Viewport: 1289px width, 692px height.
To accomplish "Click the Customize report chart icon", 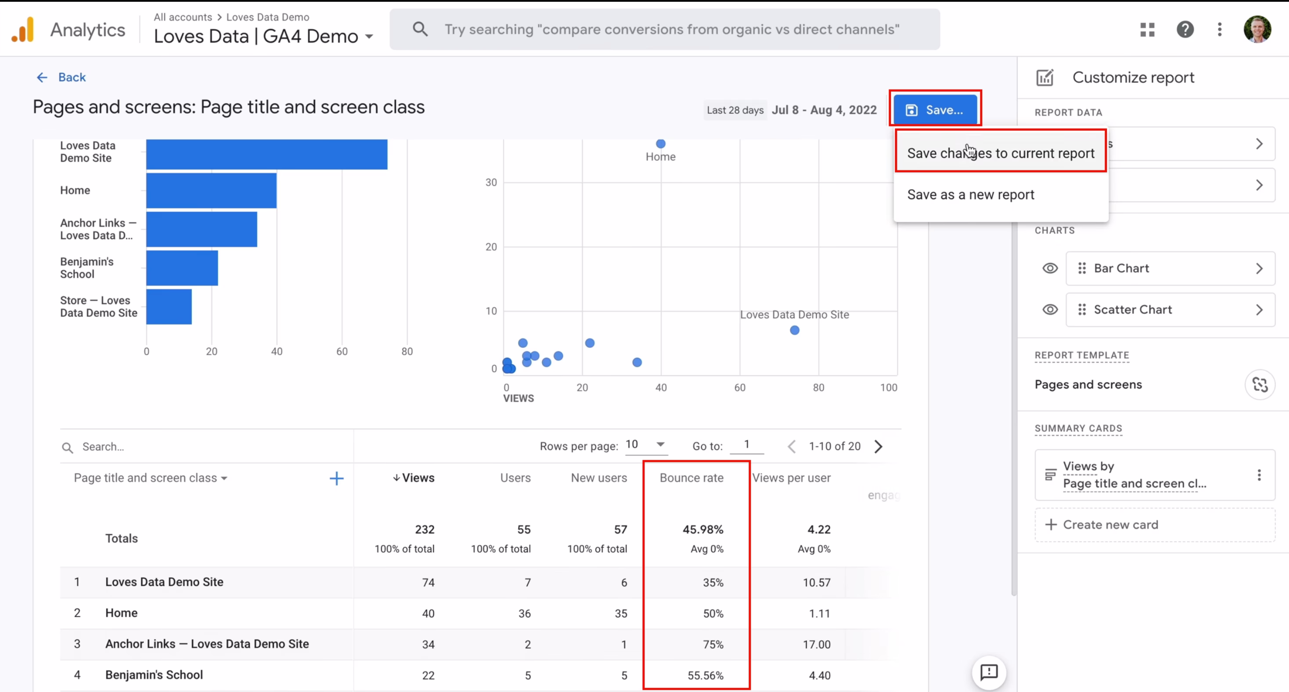I will [x=1045, y=77].
